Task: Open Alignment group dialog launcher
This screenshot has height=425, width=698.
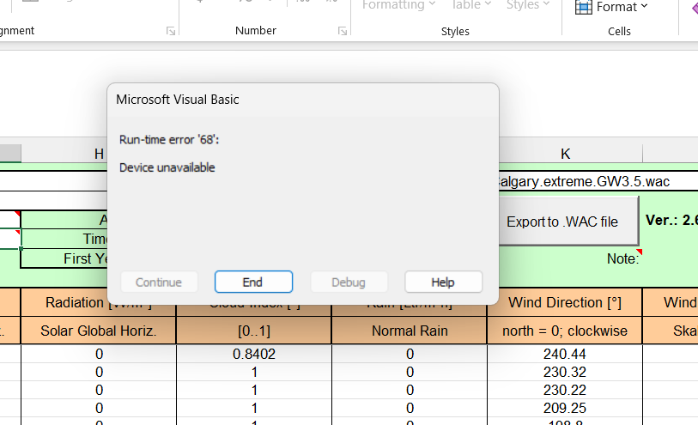Action: tap(170, 32)
